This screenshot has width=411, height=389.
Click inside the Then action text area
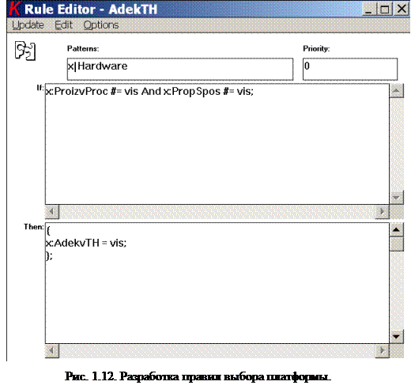coord(217,283)
